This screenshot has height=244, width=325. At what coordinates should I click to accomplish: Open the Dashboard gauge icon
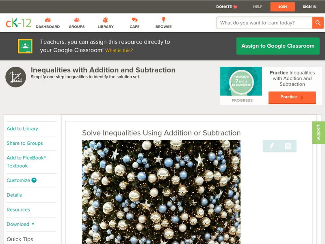click(48, 20)
